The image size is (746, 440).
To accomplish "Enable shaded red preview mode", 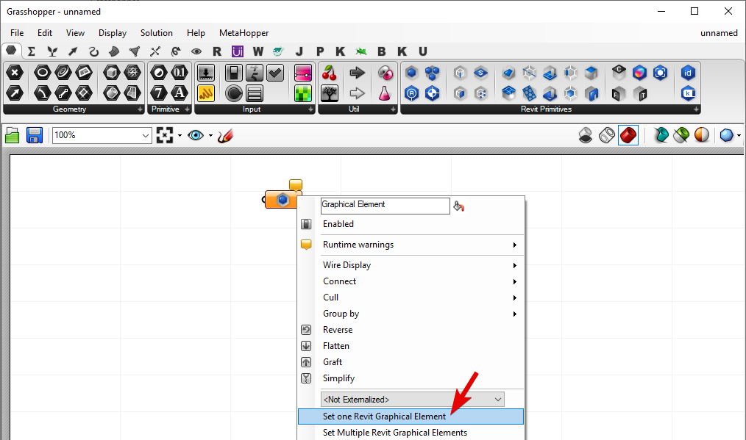I will pos(628,135).
